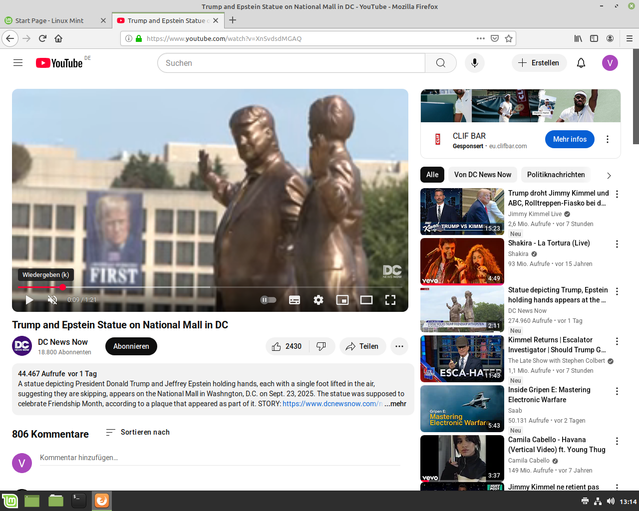
Task: Launch terminal from the taskbar
Action: click(x=79, y=501)
